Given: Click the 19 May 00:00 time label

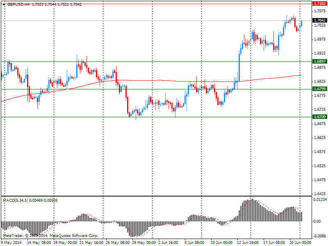Looking at the screenshot, I should (x=65, y=243).
